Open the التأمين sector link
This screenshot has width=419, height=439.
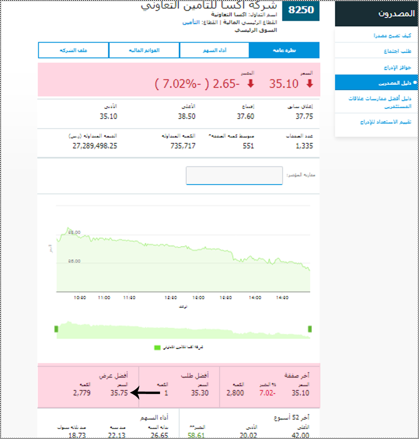(x=191, y=22)
